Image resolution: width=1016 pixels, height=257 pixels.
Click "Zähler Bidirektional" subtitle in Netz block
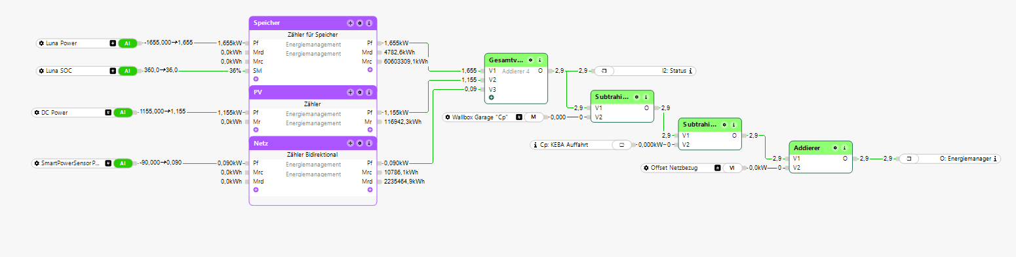point(313,154)
